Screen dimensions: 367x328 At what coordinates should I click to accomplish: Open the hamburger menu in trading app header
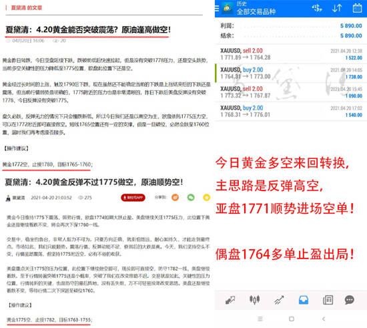pos(217,9)
